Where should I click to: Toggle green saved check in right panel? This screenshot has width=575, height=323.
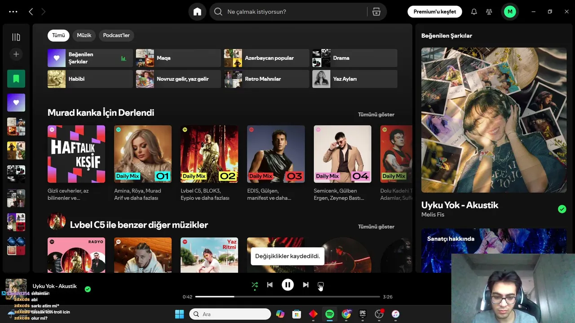[562, 209]
